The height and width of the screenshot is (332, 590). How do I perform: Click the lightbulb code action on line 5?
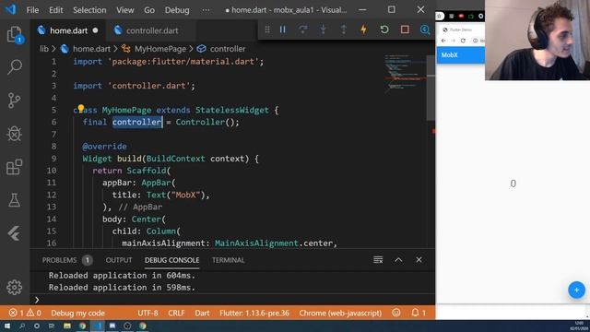click(x=81, y=109)
